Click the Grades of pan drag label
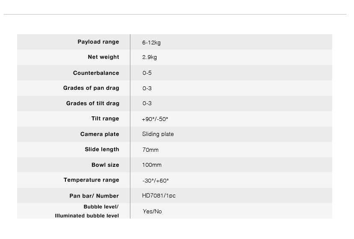 [91, 88]
